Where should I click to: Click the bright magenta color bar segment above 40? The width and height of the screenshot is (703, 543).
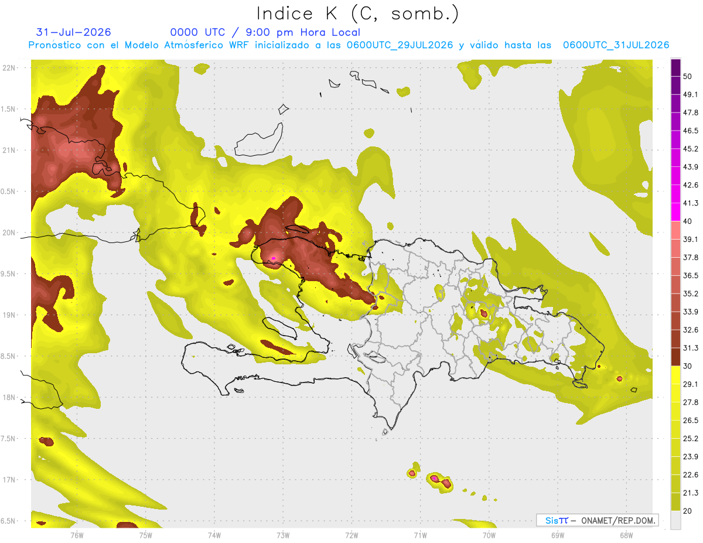click(x=675, y=212)
